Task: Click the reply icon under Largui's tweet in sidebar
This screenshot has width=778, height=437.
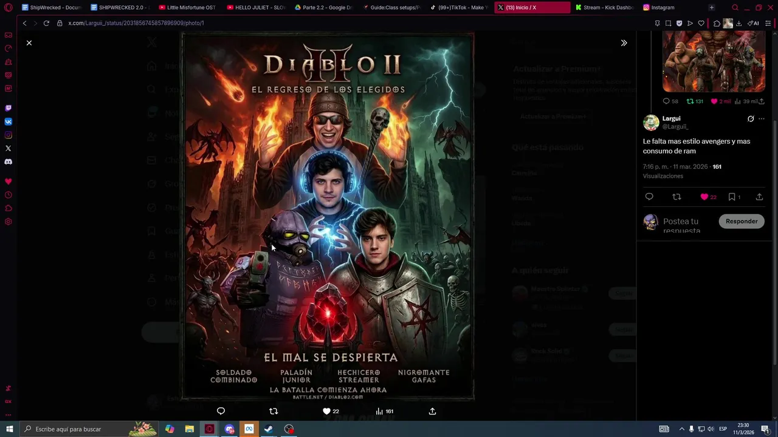Action: tap(649, 197)
